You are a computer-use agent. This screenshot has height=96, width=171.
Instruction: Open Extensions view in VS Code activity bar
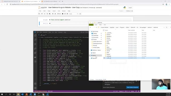pos(35,53)
